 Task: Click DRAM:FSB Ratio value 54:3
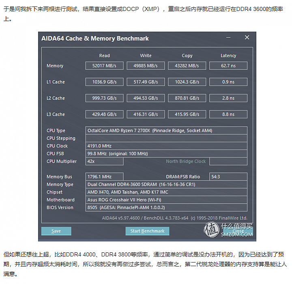[228, 176]
